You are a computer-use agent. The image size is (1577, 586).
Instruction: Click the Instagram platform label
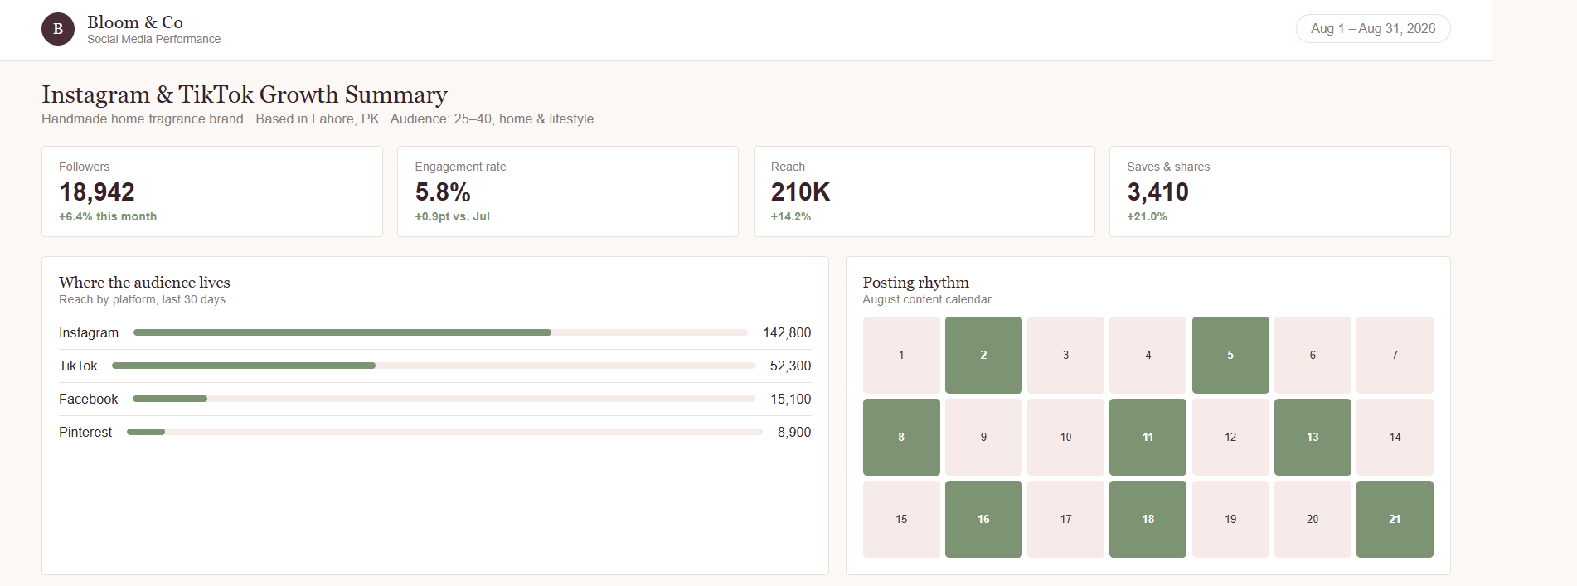(89, 332)
